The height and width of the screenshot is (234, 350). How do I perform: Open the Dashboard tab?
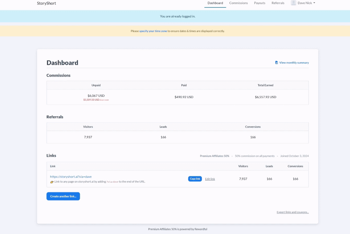[215, 3]
